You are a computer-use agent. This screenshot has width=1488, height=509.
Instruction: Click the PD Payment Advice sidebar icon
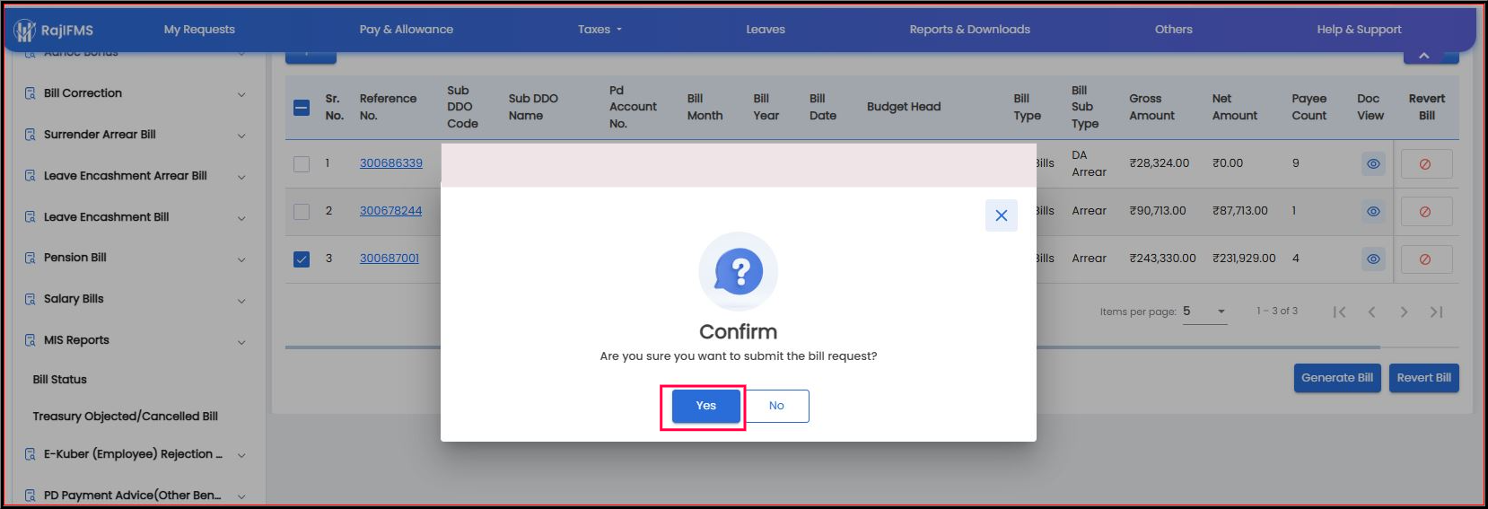[30, 496]
